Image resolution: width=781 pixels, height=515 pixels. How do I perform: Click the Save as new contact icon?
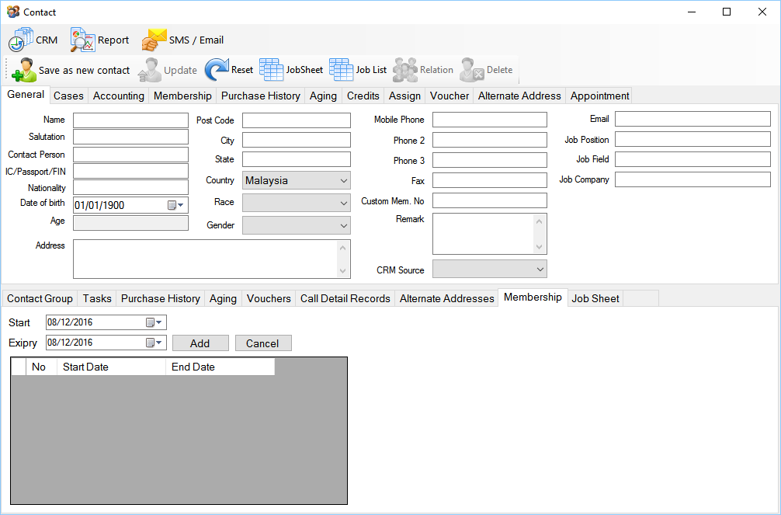[x=24, y=70]
